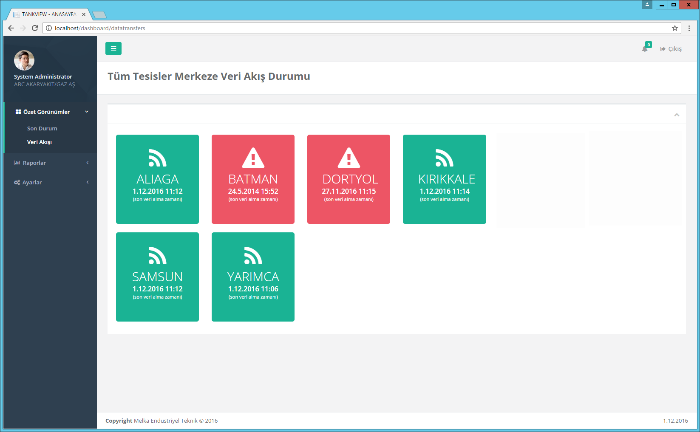
Task: Click the ALIAGA feed signal icon
Action: tap(157, 158)
